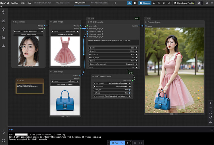The image size is (214, 145).
Task: Toggle use_fp8 switch in UNO Model Loader
Action: point(129,90)
